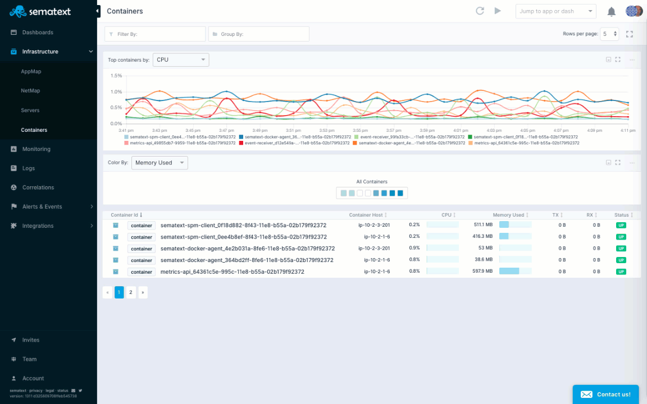Open the Top containers by CPU dropdown
Screen dimensions: 647x404
tap(181, 60)
